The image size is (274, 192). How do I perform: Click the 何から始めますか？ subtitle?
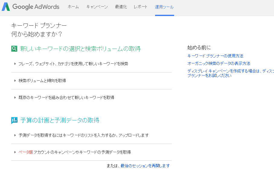coord(37,34)
